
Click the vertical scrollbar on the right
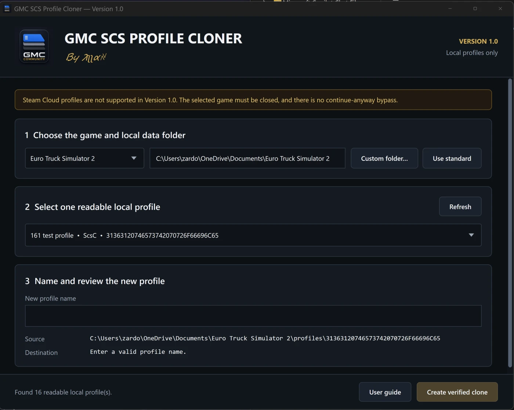tap(510, 223)
